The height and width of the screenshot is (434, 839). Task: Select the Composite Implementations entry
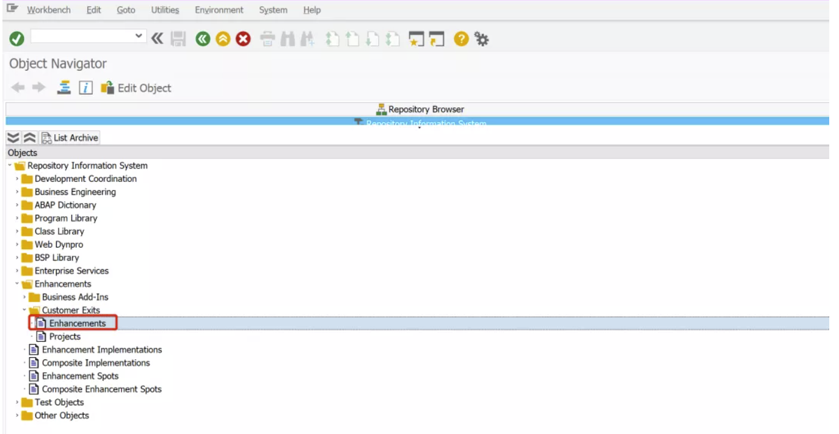[96, 363]
